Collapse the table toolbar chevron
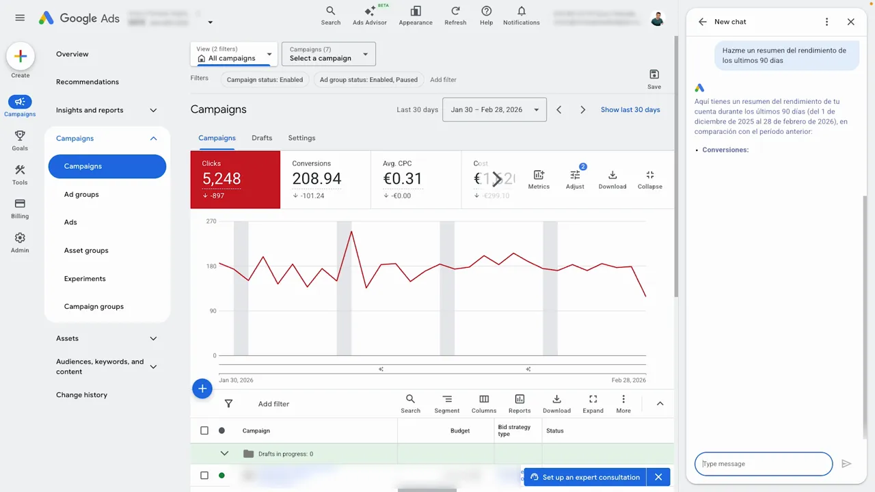 [660, 404]
